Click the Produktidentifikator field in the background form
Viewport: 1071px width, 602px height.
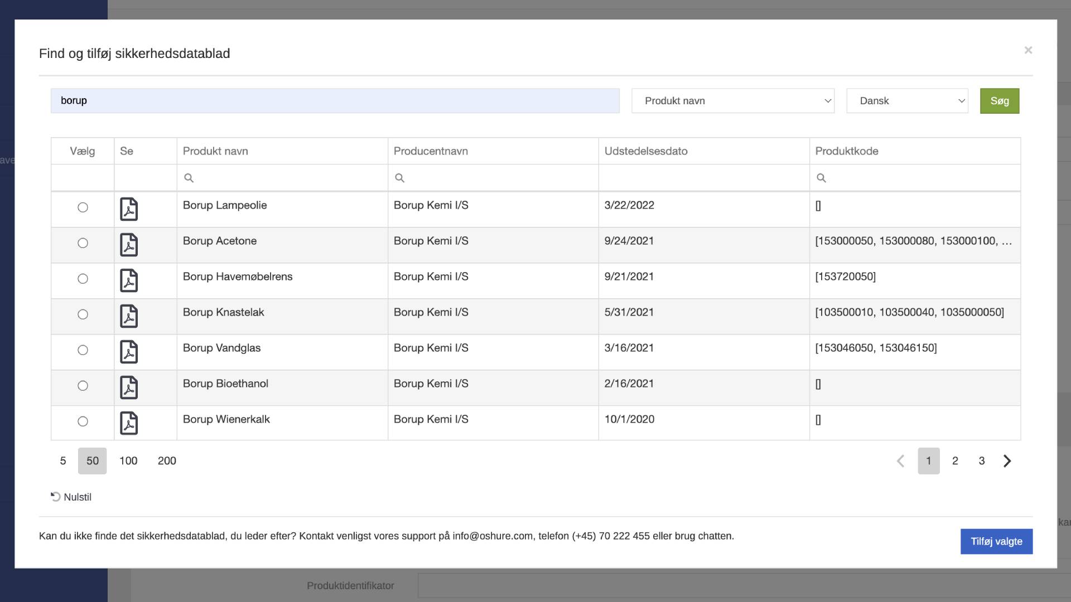click(744, 586)
